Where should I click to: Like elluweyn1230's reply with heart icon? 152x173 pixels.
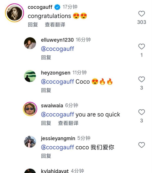(142, 46)
